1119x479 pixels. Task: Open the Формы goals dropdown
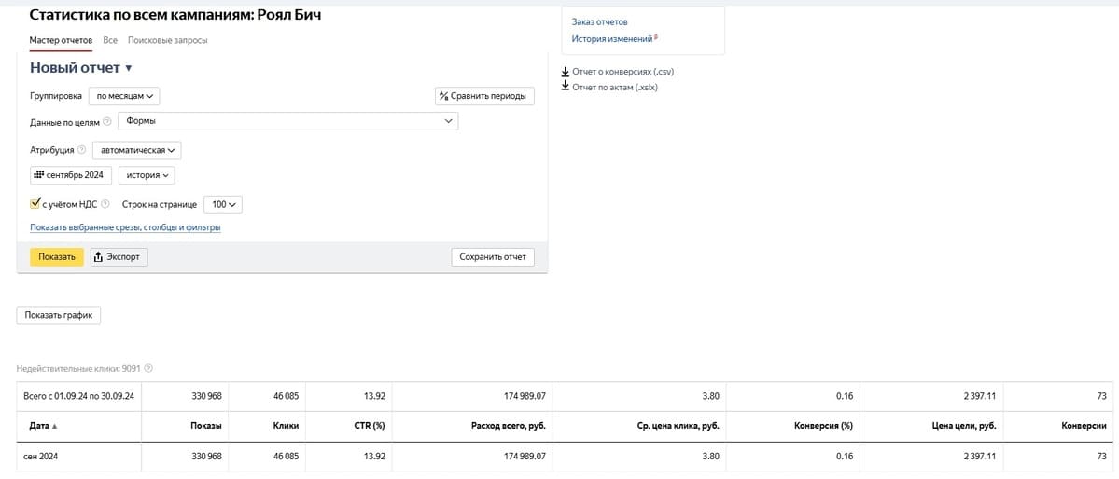[287, 121]
